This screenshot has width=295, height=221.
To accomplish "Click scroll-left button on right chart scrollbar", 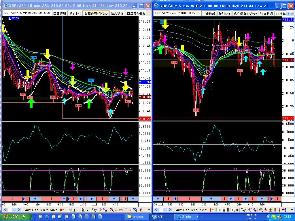I will [x=156, y=210].
